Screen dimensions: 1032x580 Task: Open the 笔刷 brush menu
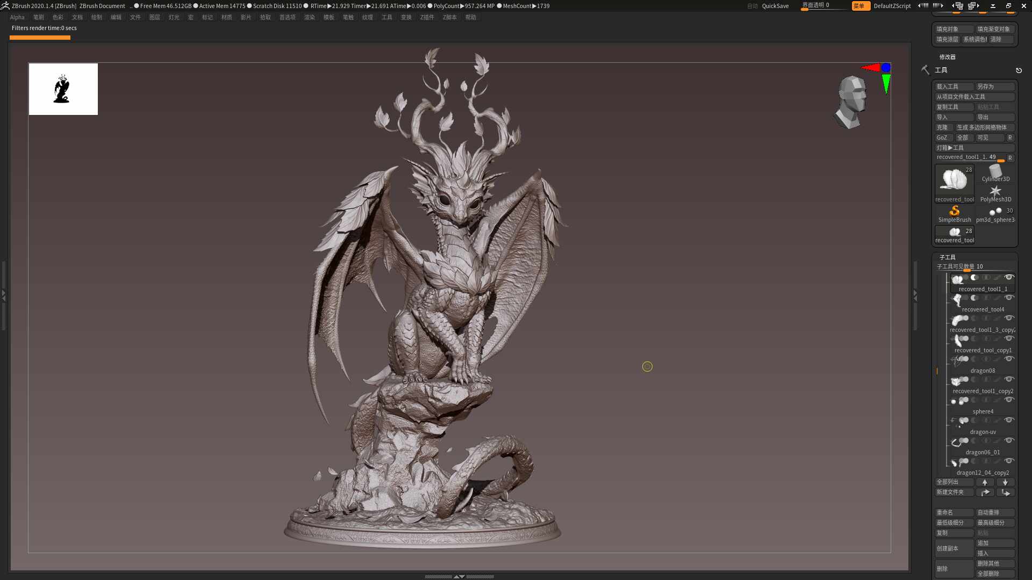click(39, 17)
